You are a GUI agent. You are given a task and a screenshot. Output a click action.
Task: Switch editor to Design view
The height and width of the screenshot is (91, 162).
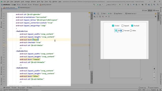(156, 10)
